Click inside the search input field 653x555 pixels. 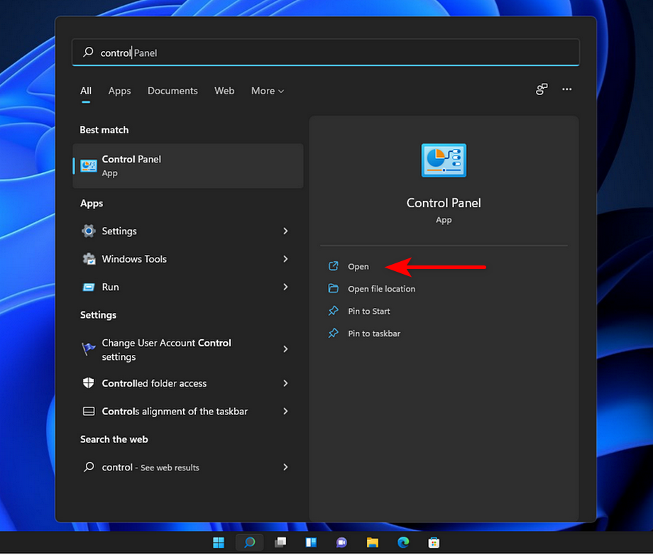coord(284,52)
